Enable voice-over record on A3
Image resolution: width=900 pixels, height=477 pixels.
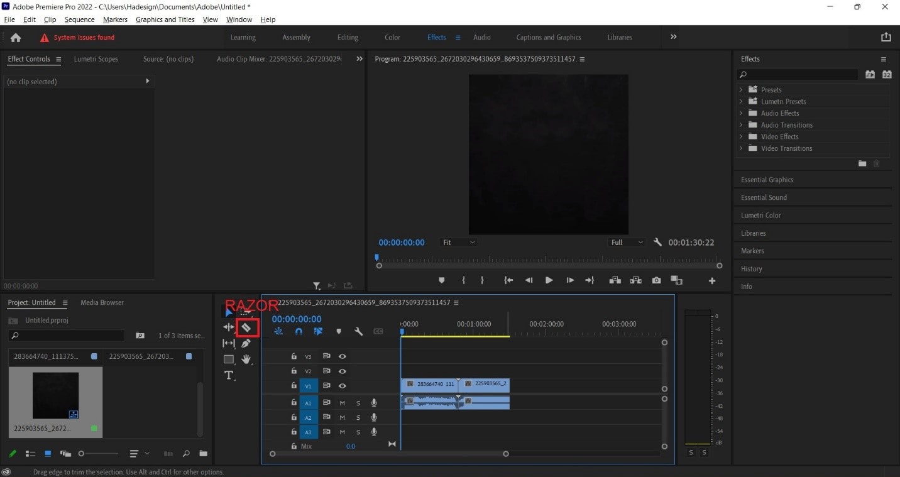374,432
